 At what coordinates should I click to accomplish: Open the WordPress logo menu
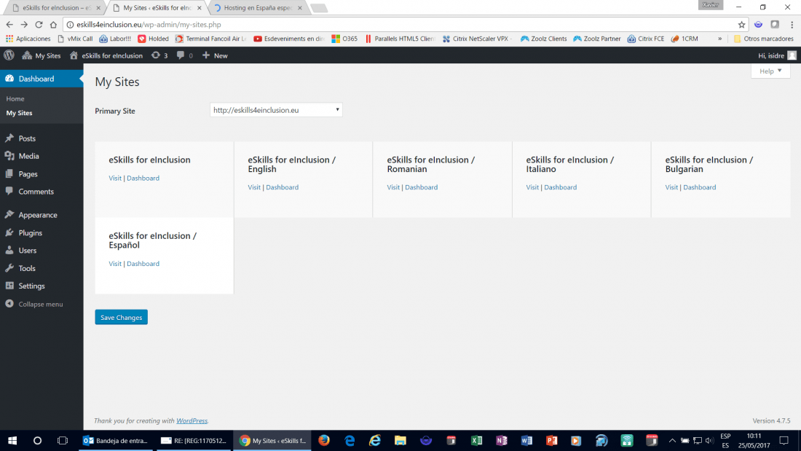9,55
